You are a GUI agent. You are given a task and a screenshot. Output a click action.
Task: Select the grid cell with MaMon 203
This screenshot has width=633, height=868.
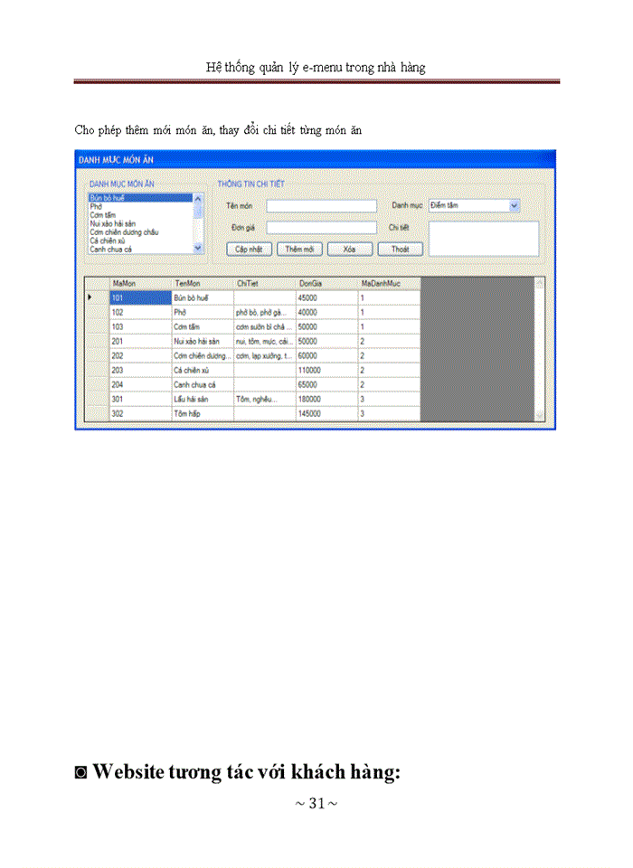pyautogui.click(x=141, y=370)
